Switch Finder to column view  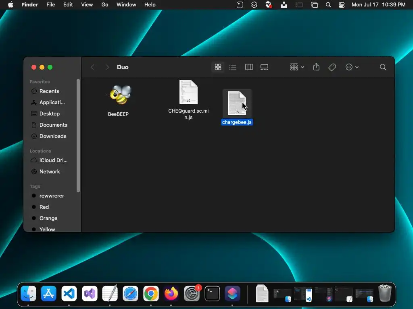point(249,67)
